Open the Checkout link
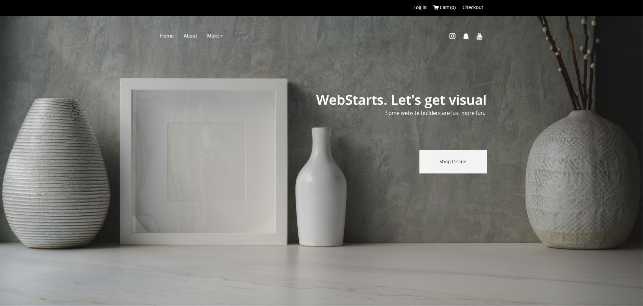643x306 pixels. pos(473,7)
